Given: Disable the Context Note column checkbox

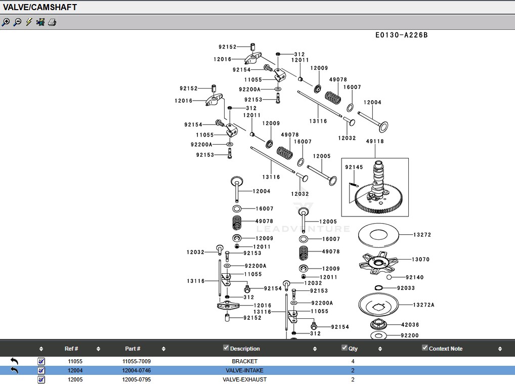Looking at the screenshot, I should coord(425,348).
